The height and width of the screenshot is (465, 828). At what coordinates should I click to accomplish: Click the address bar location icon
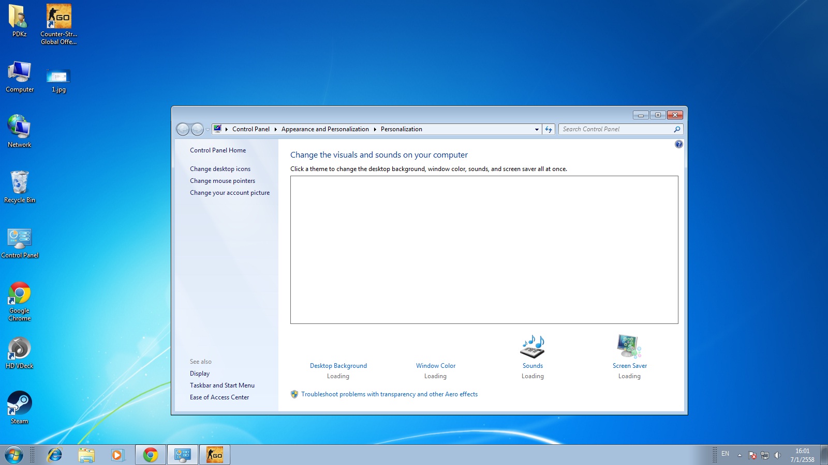coord(218,129)
